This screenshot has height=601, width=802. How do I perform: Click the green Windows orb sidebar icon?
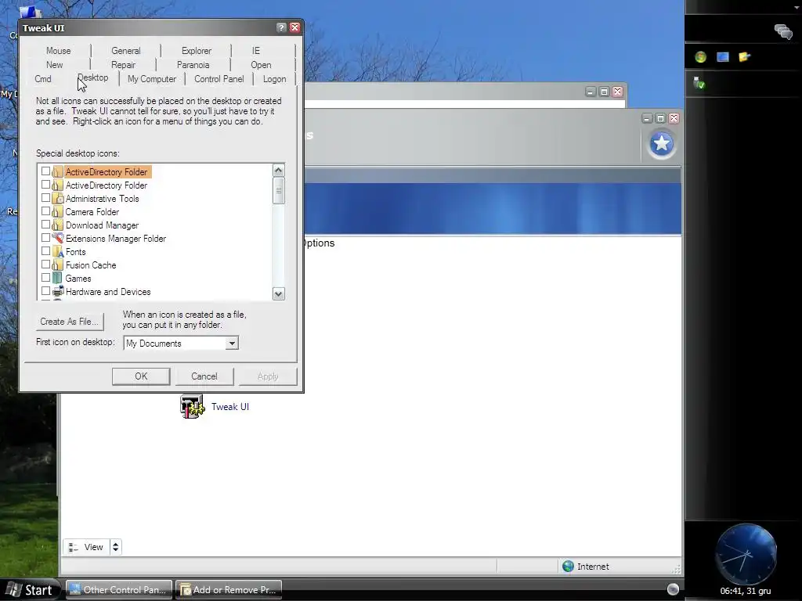click(x=700, y=56)
